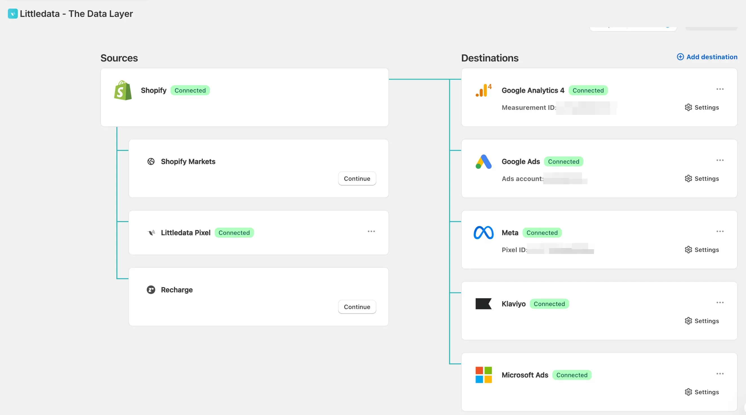This screenshot has width=746, height=415.
Task: Click the Klaviyo title text
Action: (x=514, y=304)
